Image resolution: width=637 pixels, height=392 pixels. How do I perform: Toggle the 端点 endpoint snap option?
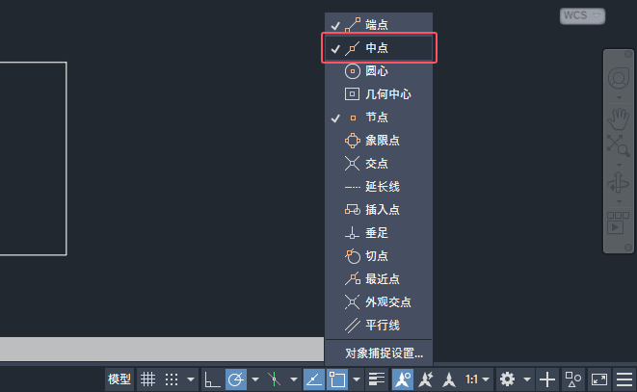(378, 25)
